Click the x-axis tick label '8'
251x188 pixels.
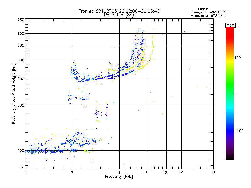166,173
